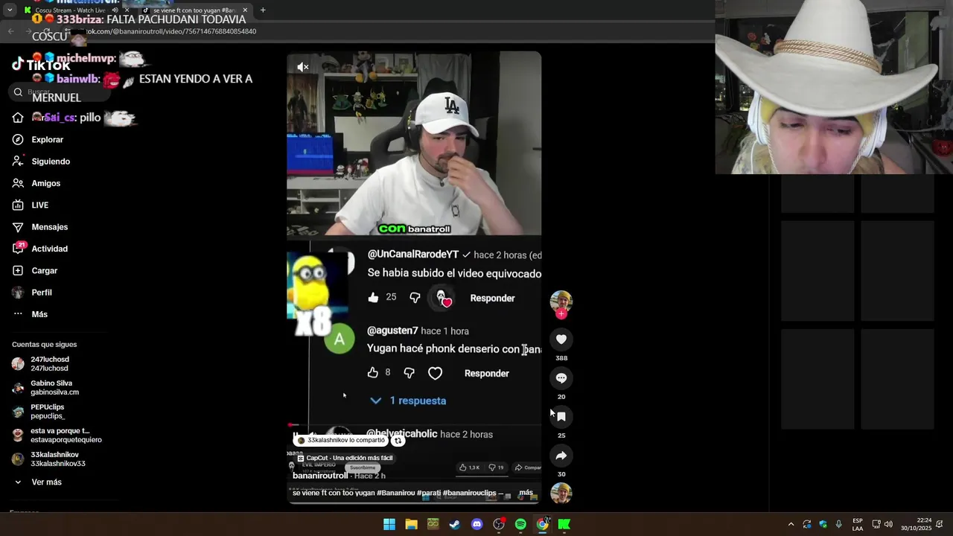Open the video author's avatar beside video
This screenshot has width=953, height=536.
click(x=561, y=301)
